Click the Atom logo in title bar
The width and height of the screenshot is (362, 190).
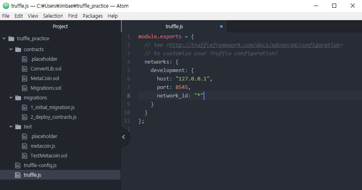(x=6, y=6)
